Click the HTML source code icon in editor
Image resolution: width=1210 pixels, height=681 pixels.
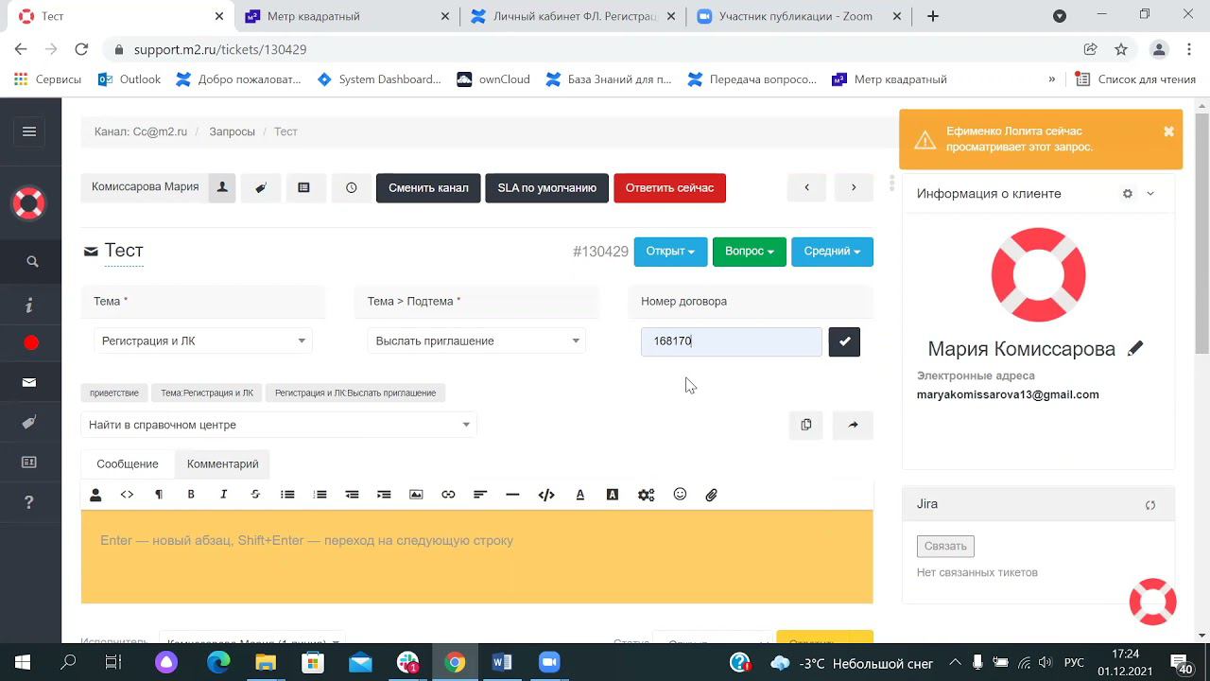(546, 495)
